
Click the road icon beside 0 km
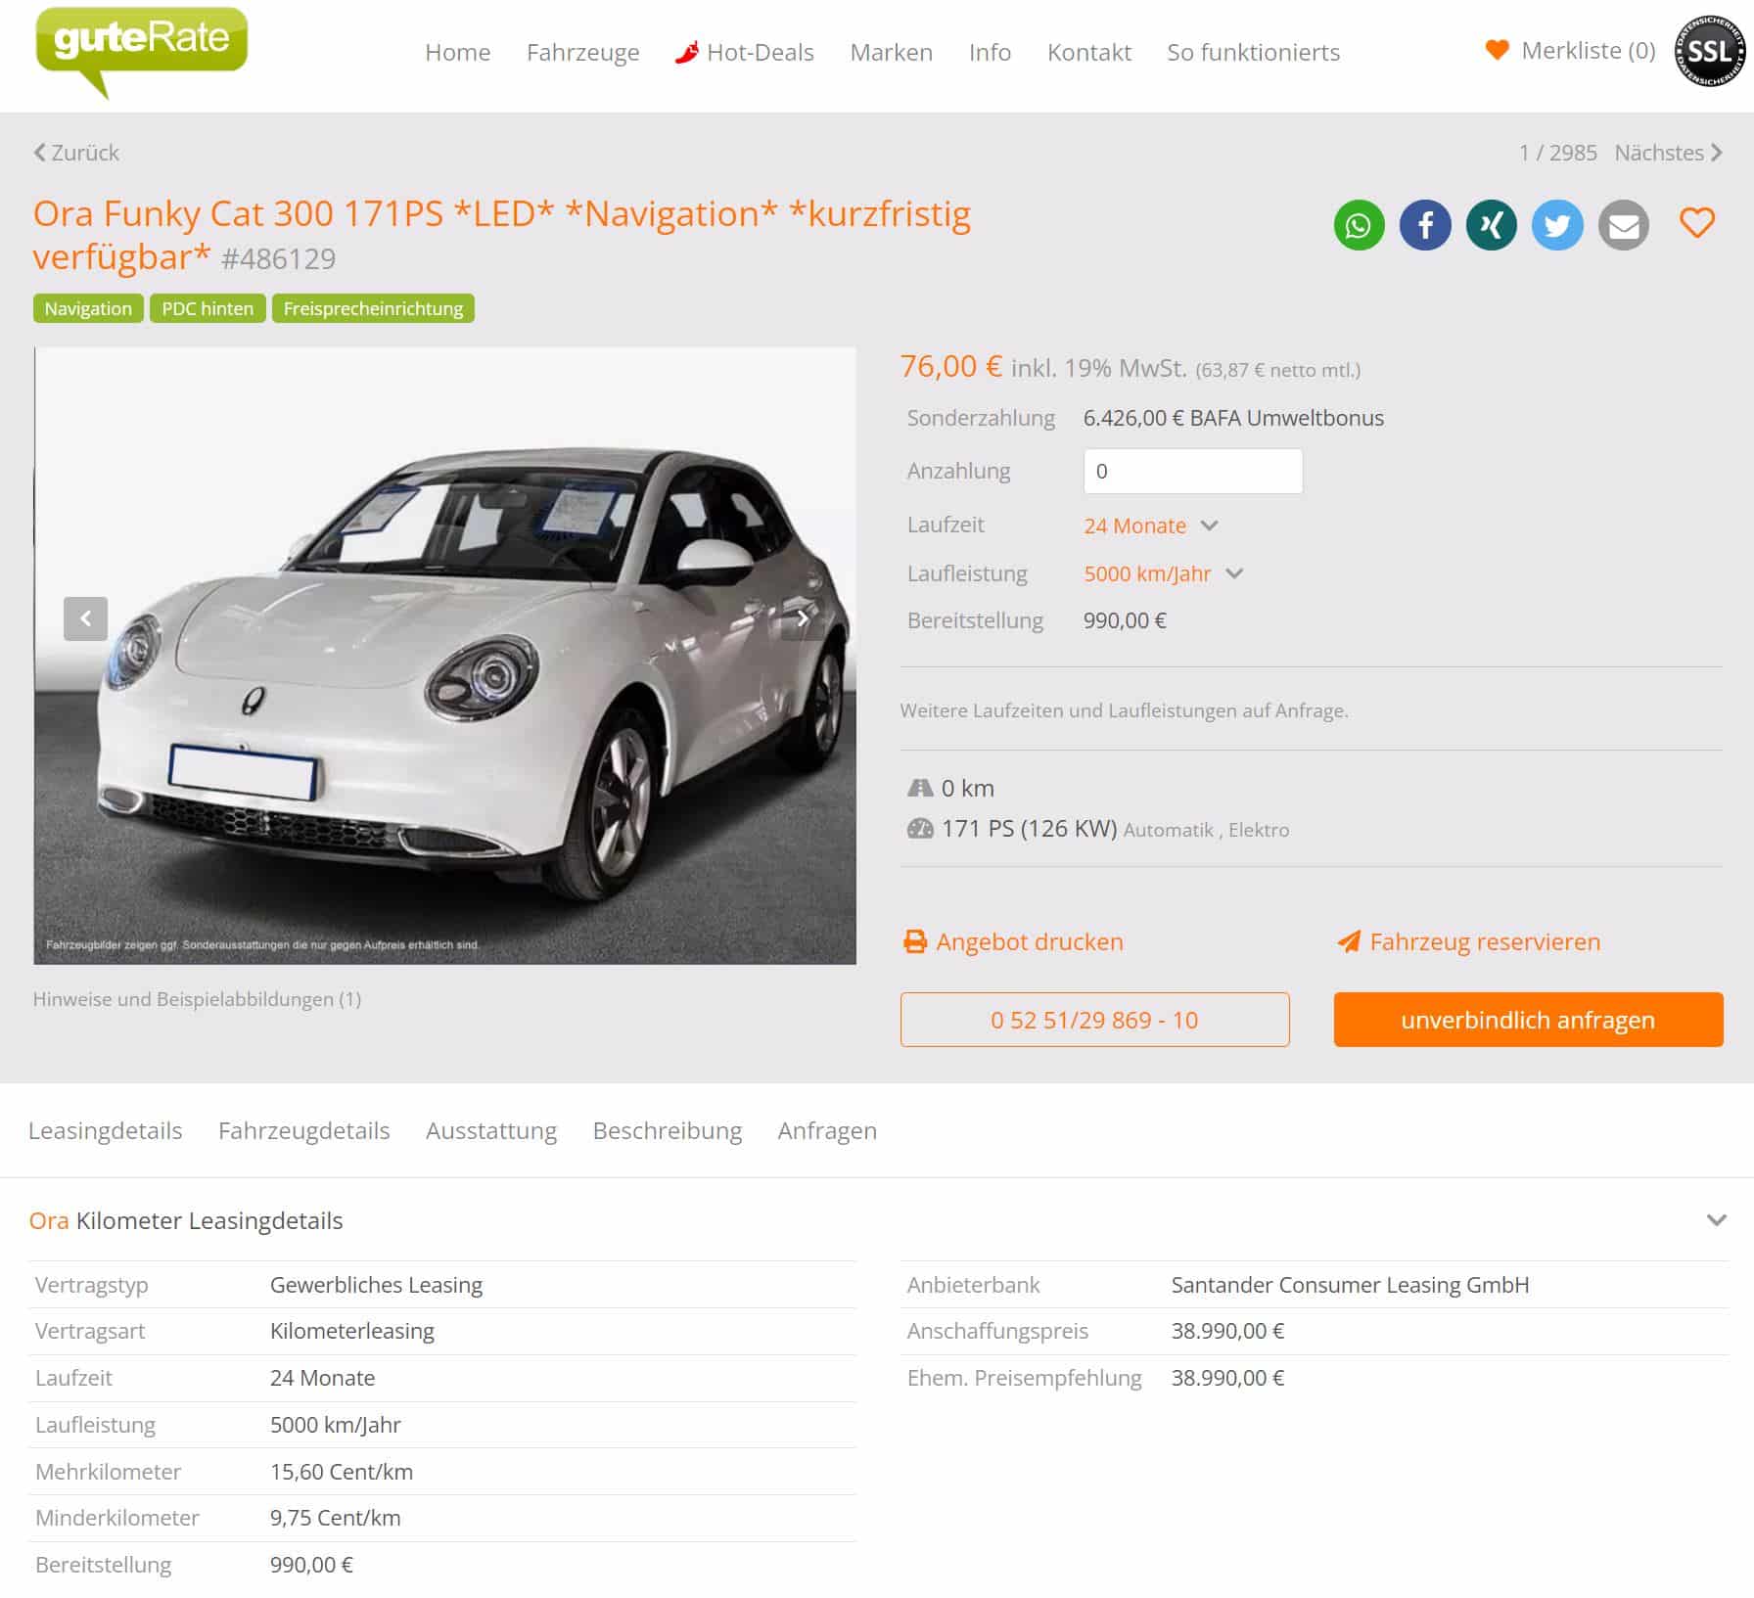pos(920,788)
